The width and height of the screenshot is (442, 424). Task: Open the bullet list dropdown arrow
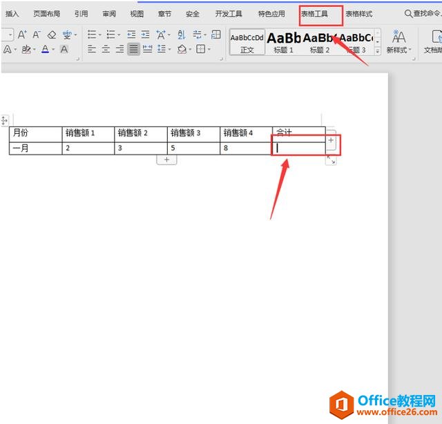[x=99, y=35]
